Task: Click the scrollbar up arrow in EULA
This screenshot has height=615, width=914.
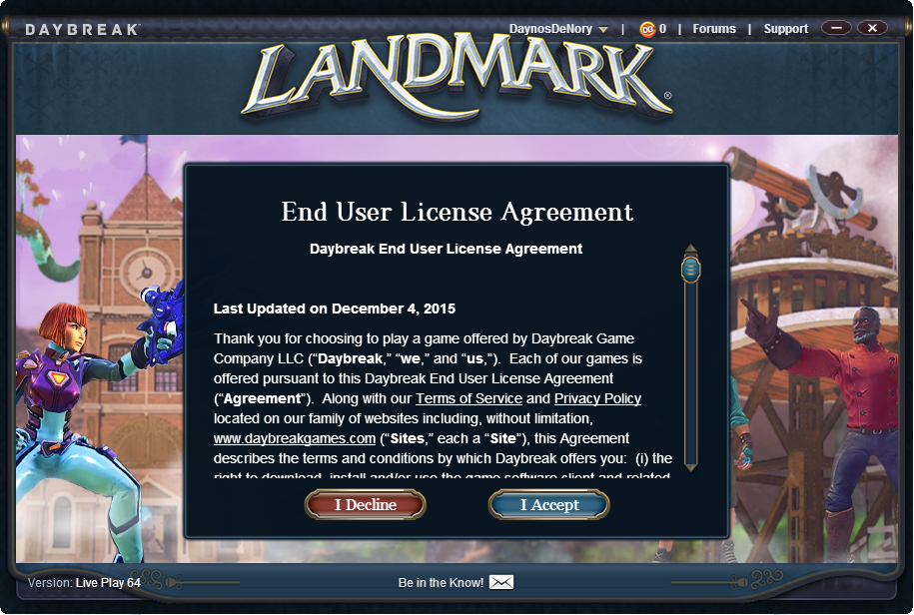Action: coord(691,249)
